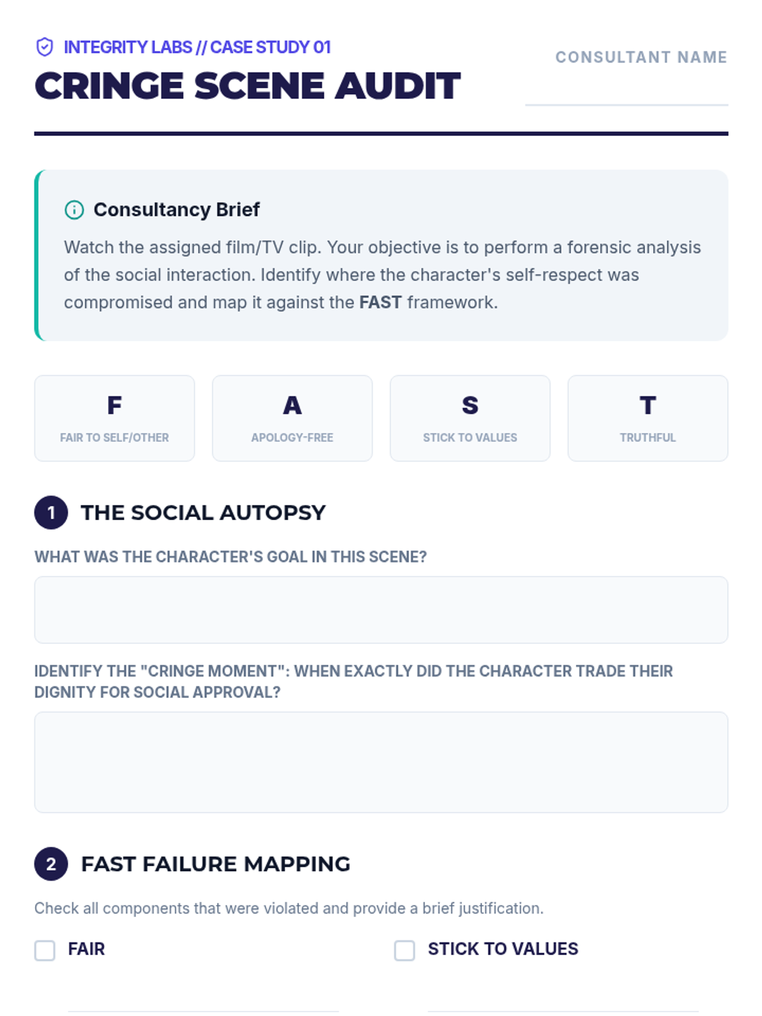Select the T Truthful card
This screenshot has width=762, height=1016.
coord(648,418)
